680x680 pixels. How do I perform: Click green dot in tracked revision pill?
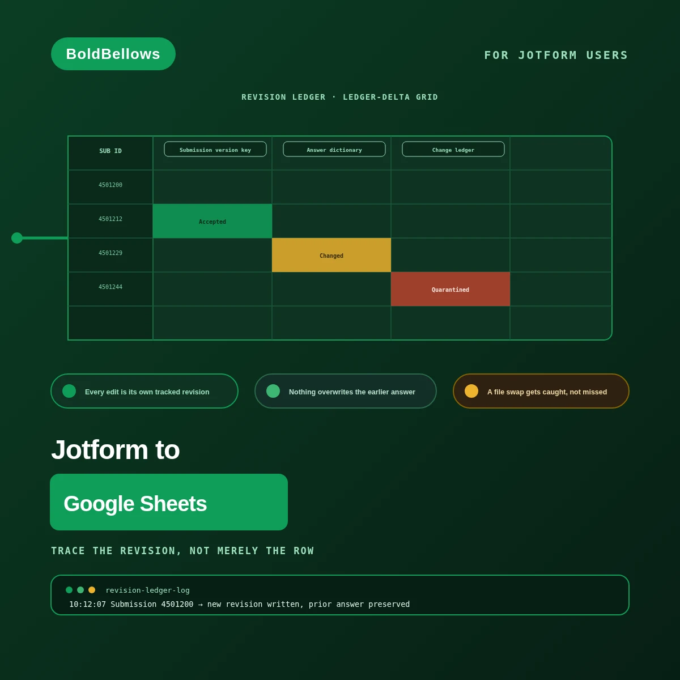click(x=69, y=391)
